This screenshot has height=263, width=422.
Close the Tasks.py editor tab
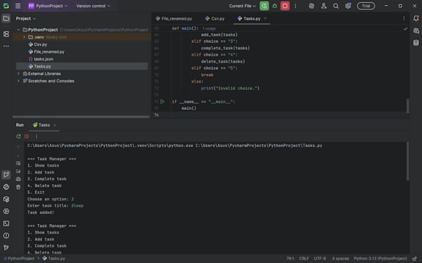coord(266,18)
